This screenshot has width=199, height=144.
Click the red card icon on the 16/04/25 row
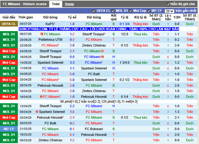coord(41,97)
